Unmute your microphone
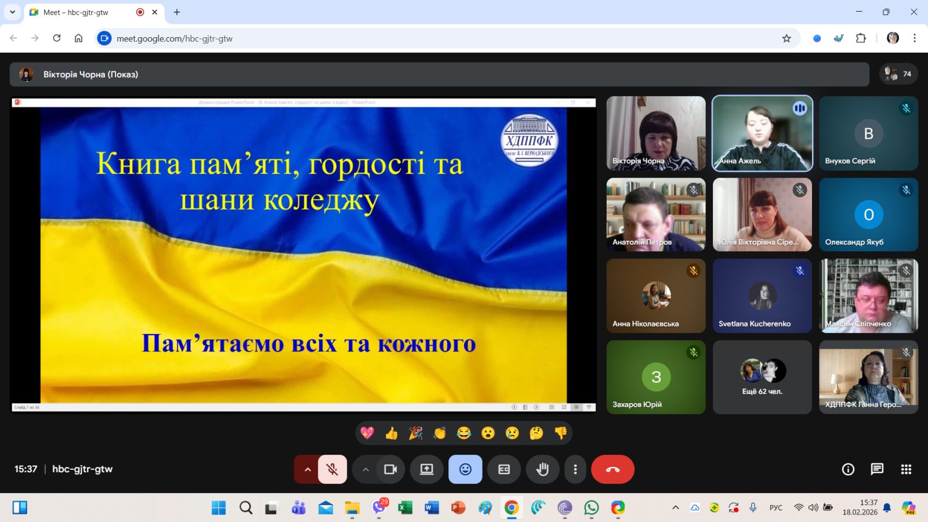Screen dimensions: 928x522 coord(332,469)
